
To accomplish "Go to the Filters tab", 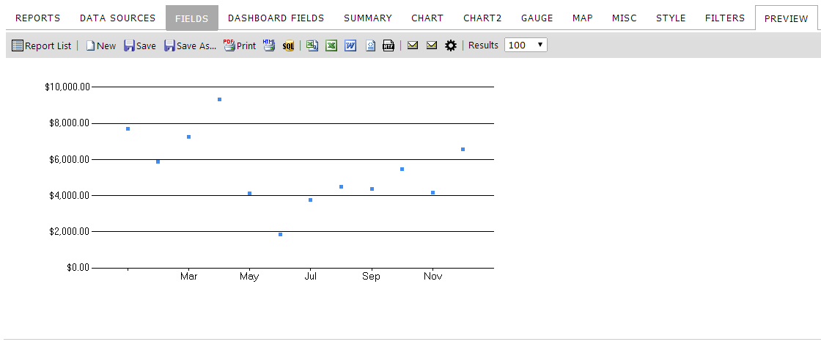I will click(725, 18).
